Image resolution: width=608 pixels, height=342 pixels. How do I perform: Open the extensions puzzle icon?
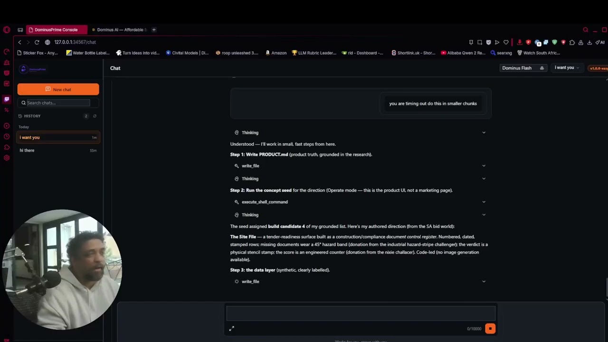(572, 42)
